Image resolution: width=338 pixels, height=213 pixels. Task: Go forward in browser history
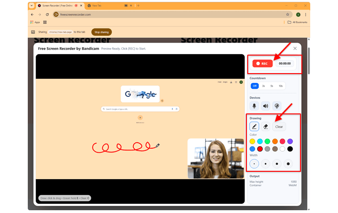pos(40,15)
